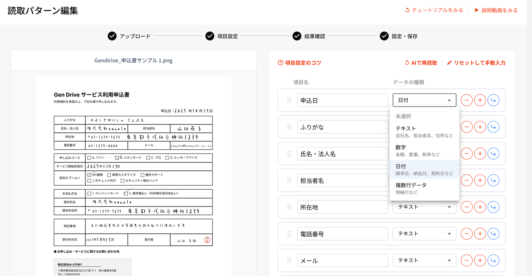This screenshot has height=276, width=532.
Task: Click the plus icon in the 担当者名 row
Action: [x=480, y=180]
